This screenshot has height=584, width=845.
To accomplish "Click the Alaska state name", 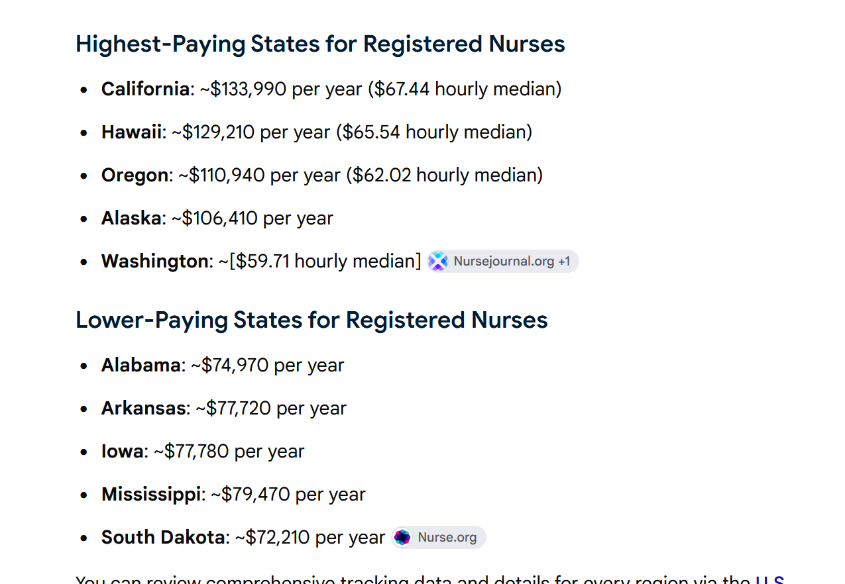I will (x=131, y=218).
